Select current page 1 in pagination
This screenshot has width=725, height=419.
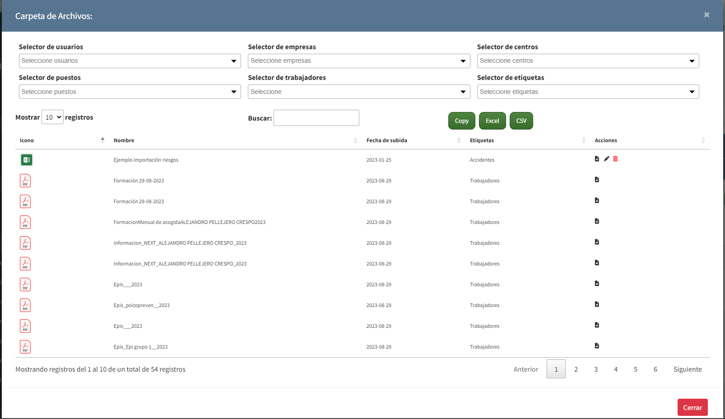pos(556,369)
